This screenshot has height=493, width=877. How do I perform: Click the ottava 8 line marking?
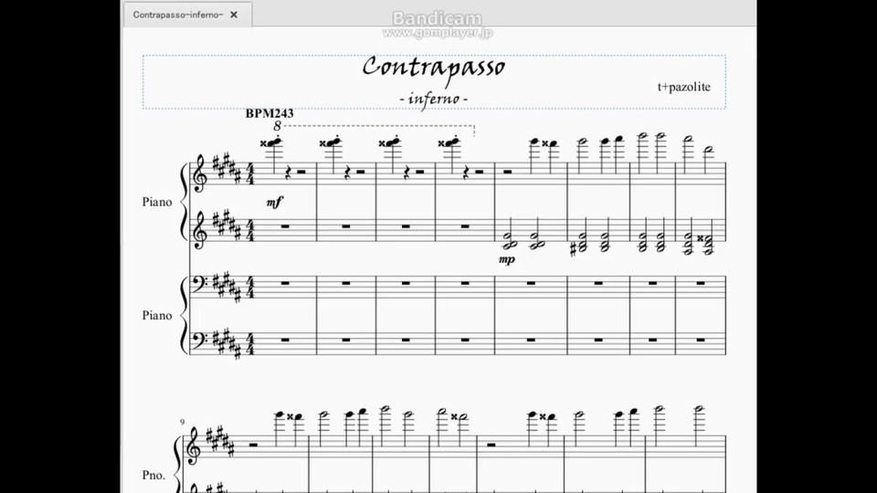click(x=374, y=128)
